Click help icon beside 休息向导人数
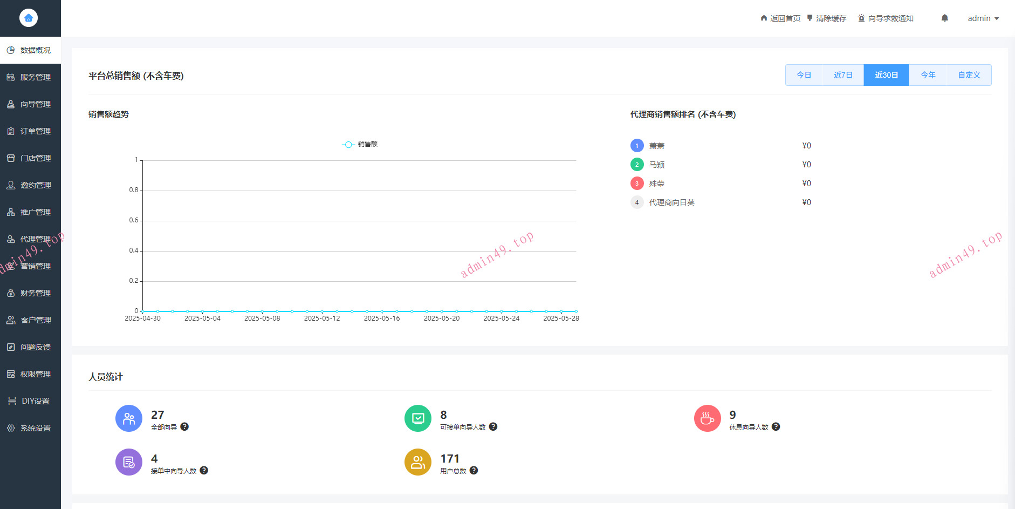Viewport: 1015px width, 509px height. (776, 427)
